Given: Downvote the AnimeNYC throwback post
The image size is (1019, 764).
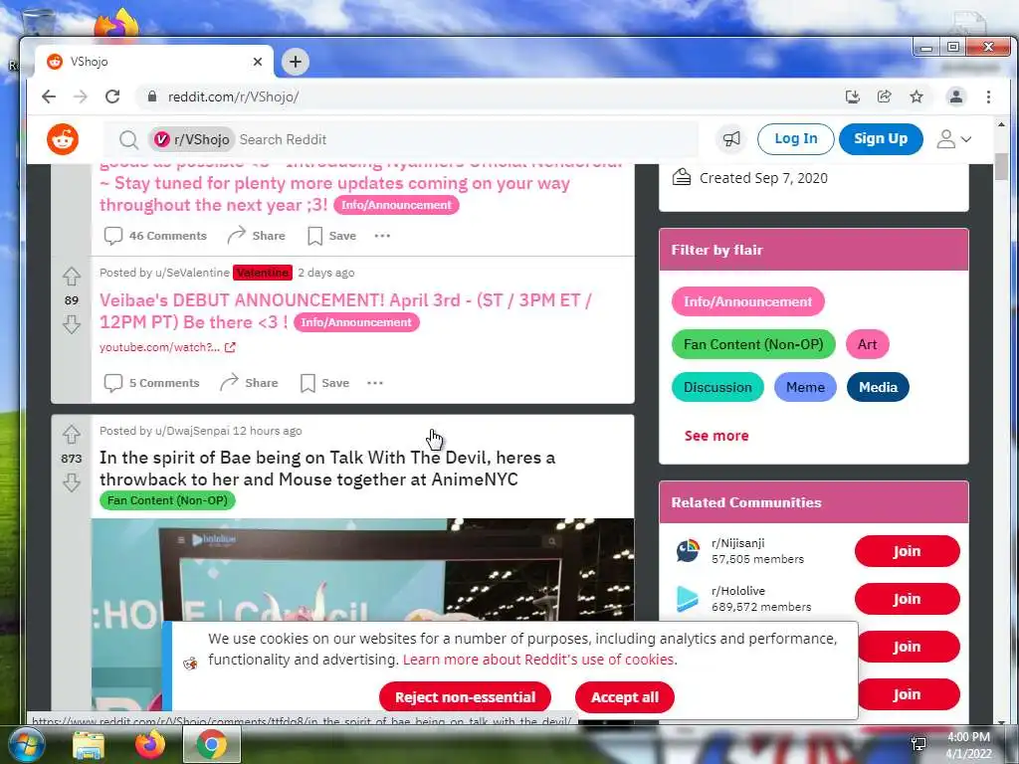Looking at the screenshot, I should tap(72, 482).
